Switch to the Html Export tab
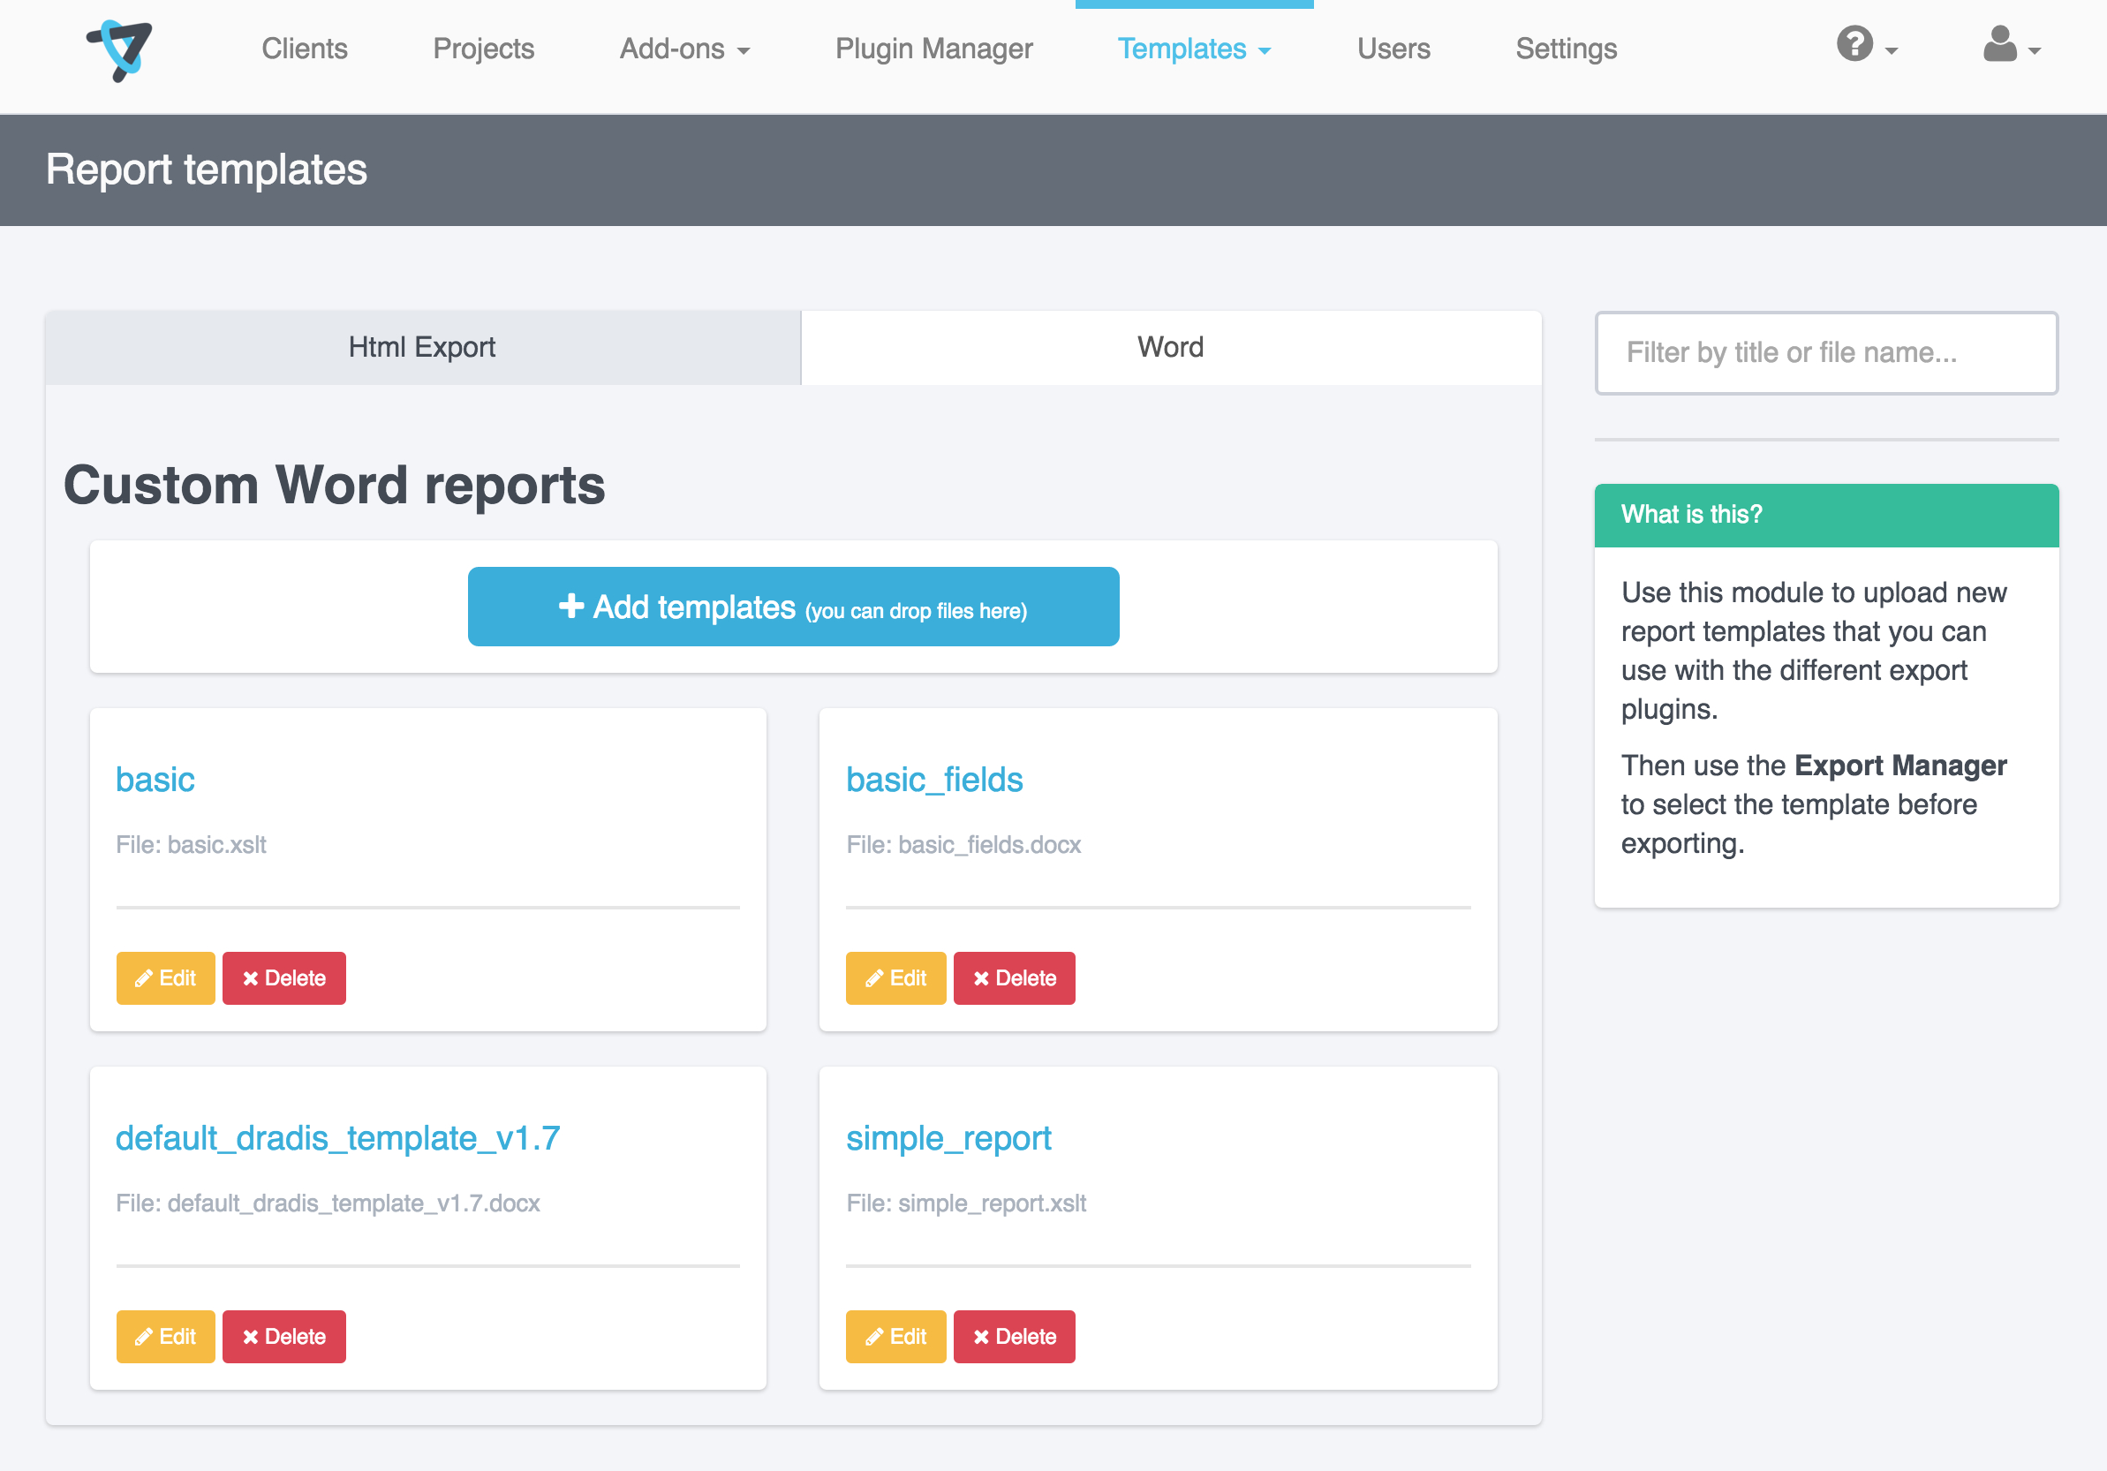The width and height of the screenshot is (2107, 1471). coord(423,347)
